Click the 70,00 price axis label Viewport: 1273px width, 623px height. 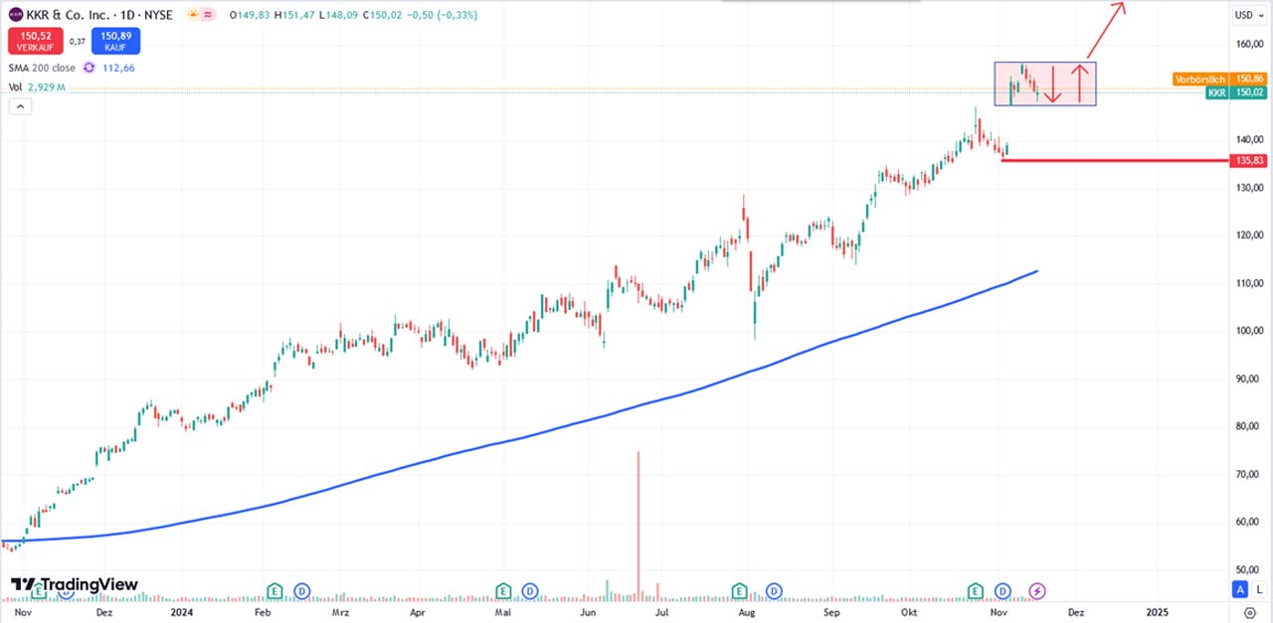coord(1249,474)
